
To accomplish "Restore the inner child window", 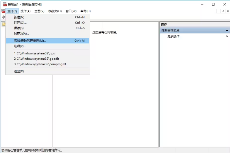I will [x=223, y=11].
